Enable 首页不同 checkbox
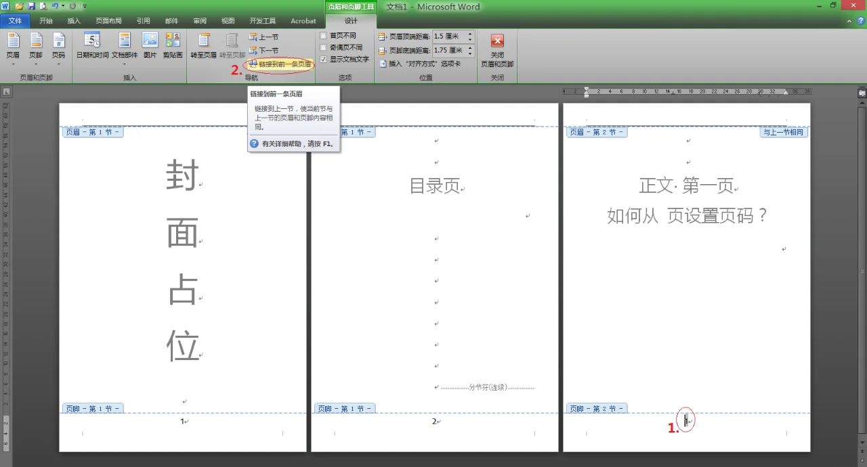The width and height of the screenshot is (867, 467). (x=324, y=36)
